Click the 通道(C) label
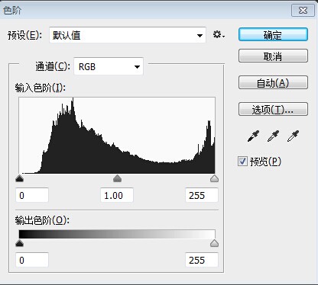Viewport: 318px width, 285px height. pos(53,66)
